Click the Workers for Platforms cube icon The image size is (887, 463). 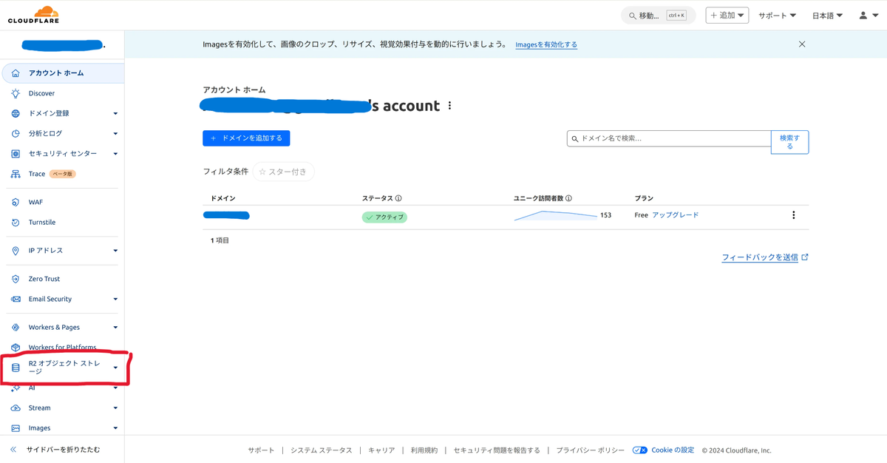pyautogui.click(x=16, y=348)
